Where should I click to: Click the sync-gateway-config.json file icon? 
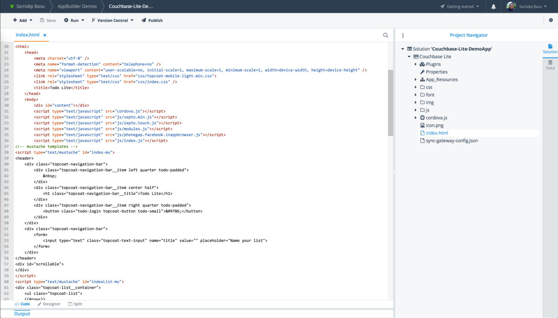point(422,141)
